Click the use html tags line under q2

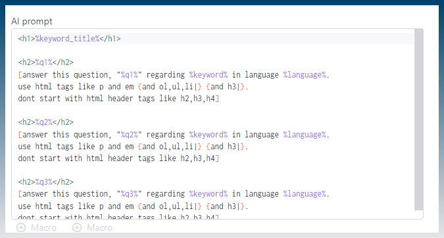coord(133,147)
